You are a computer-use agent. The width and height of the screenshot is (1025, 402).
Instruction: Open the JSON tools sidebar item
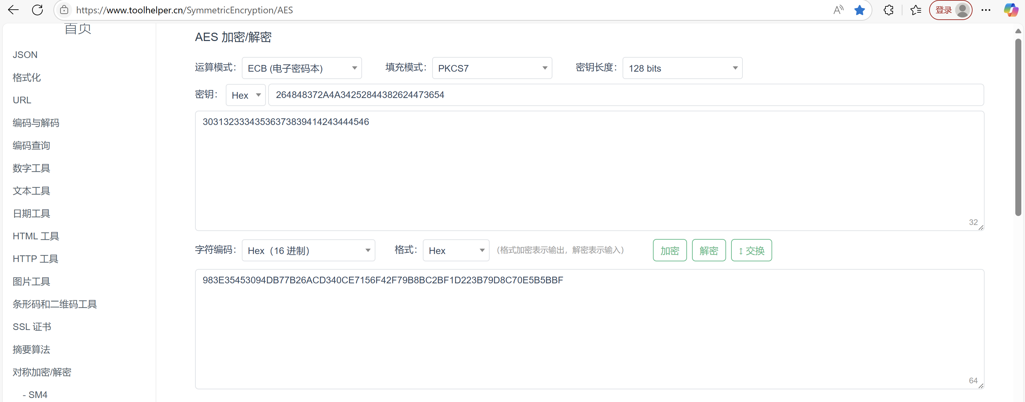tap(25, 55)
